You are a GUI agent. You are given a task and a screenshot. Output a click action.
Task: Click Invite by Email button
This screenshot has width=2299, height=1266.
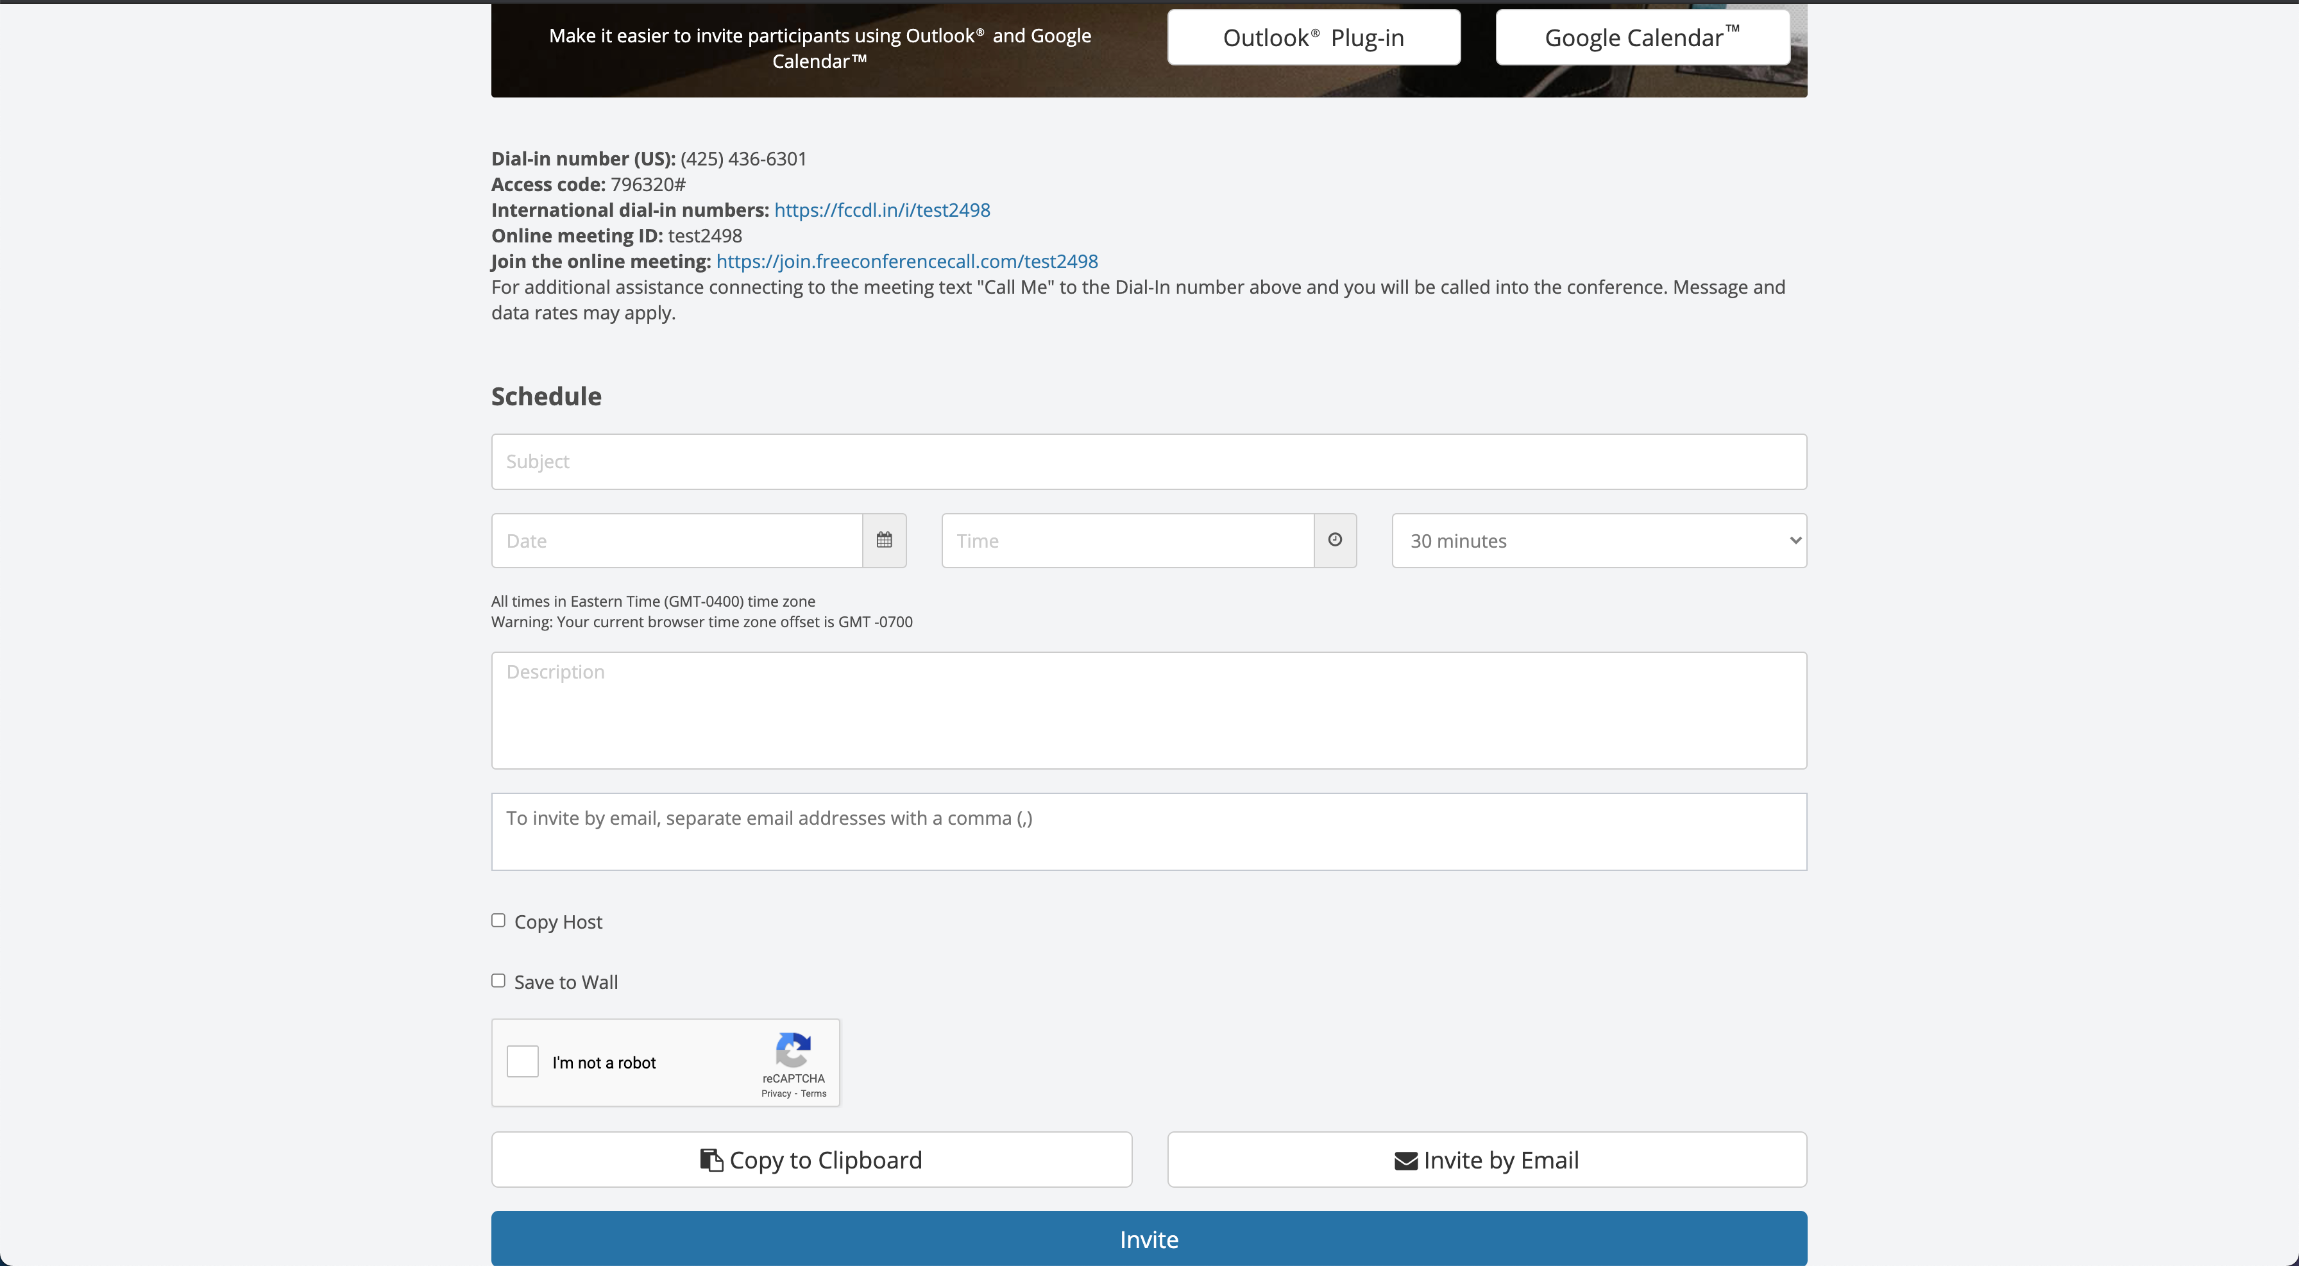[1487, 1159]
